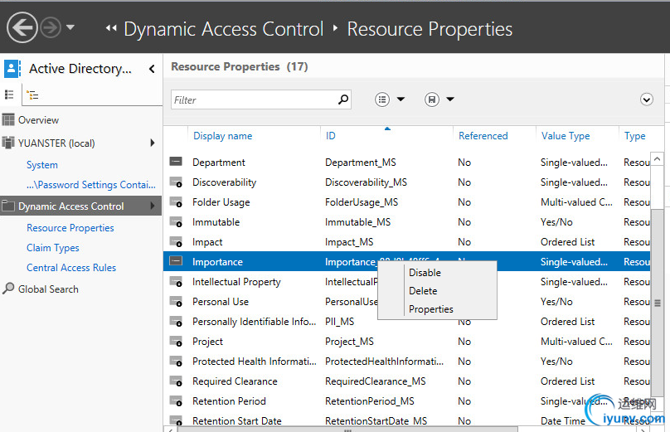
Task: Select the Department display name
Action: pyautogui.click(x=219, y=163)
